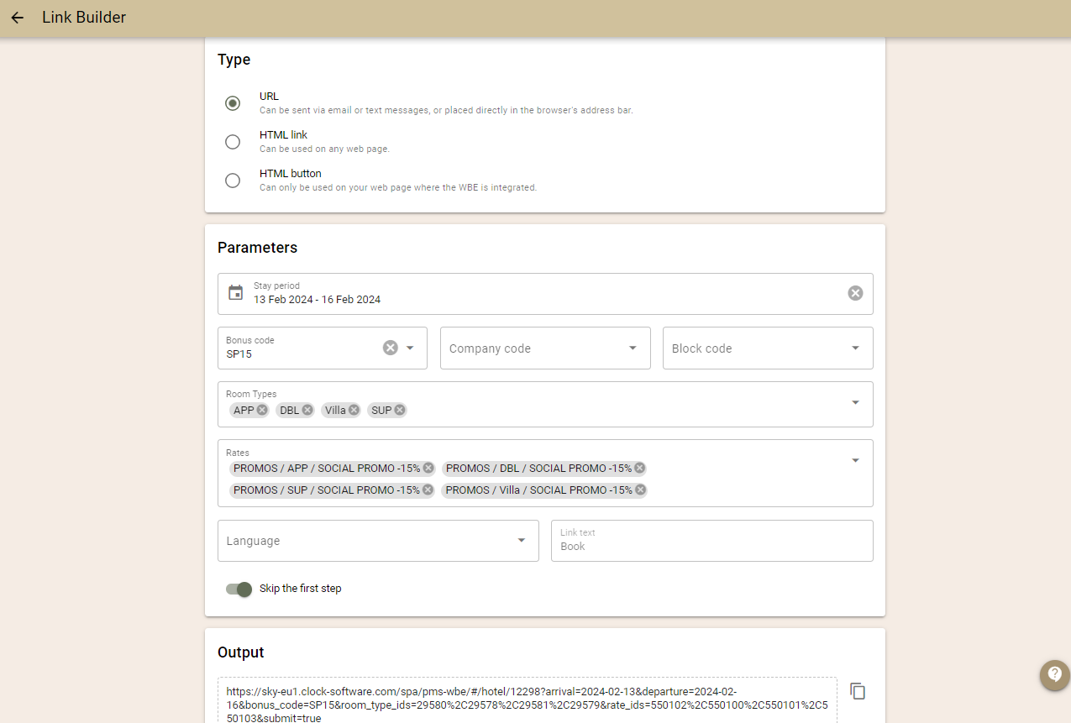Open the calendar icon for stay period

click(236, 293)
